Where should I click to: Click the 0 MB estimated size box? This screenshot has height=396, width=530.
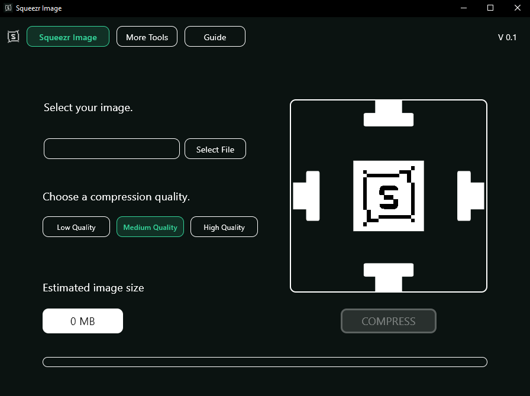83,321
